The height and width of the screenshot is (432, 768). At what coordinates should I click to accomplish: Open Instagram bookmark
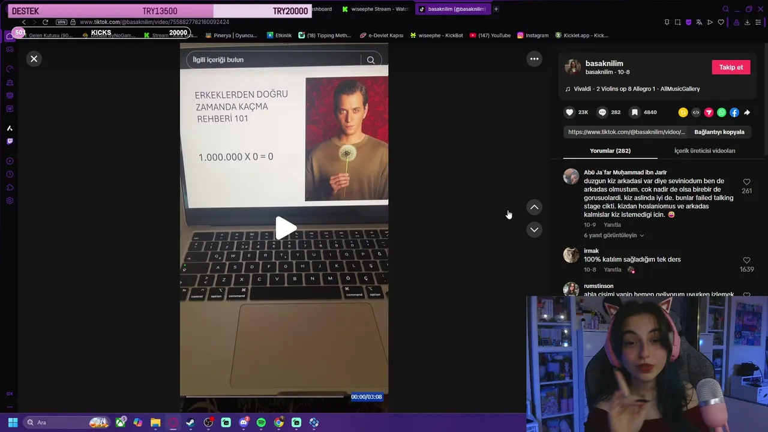[x=533, y=35]
